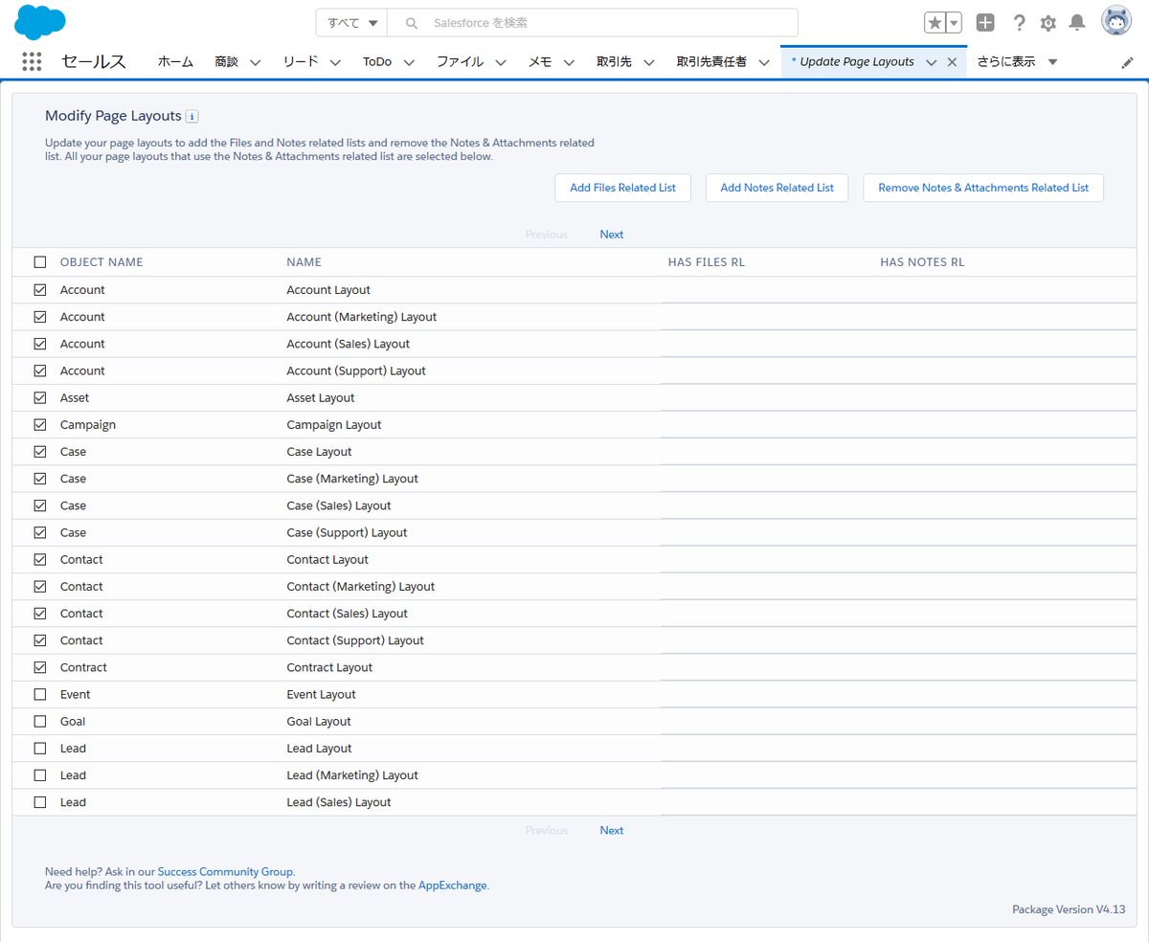
Task: Uncheck the Campaign Layout checkbox
Action: point(39,424)
